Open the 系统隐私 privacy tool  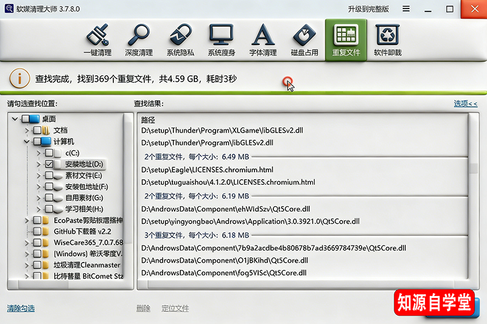(180, 40)
